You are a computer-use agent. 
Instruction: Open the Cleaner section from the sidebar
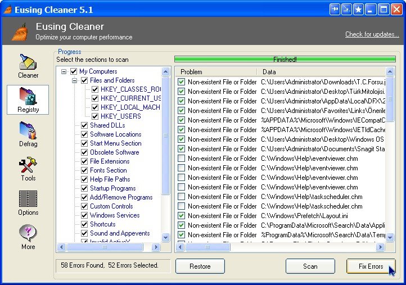click(28, 66)
